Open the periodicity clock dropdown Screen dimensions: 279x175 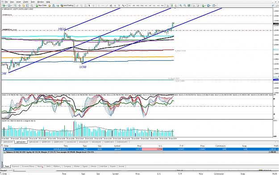pyautogui.click(x=209, y=5)
